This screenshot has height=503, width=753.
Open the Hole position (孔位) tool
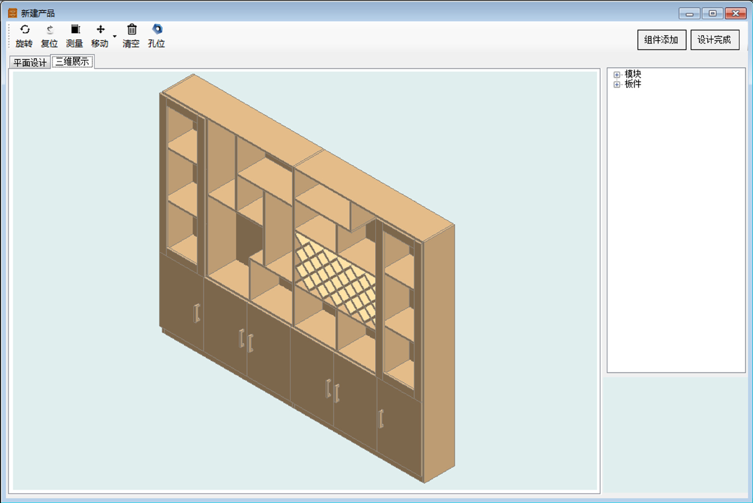tap(157, 30)
